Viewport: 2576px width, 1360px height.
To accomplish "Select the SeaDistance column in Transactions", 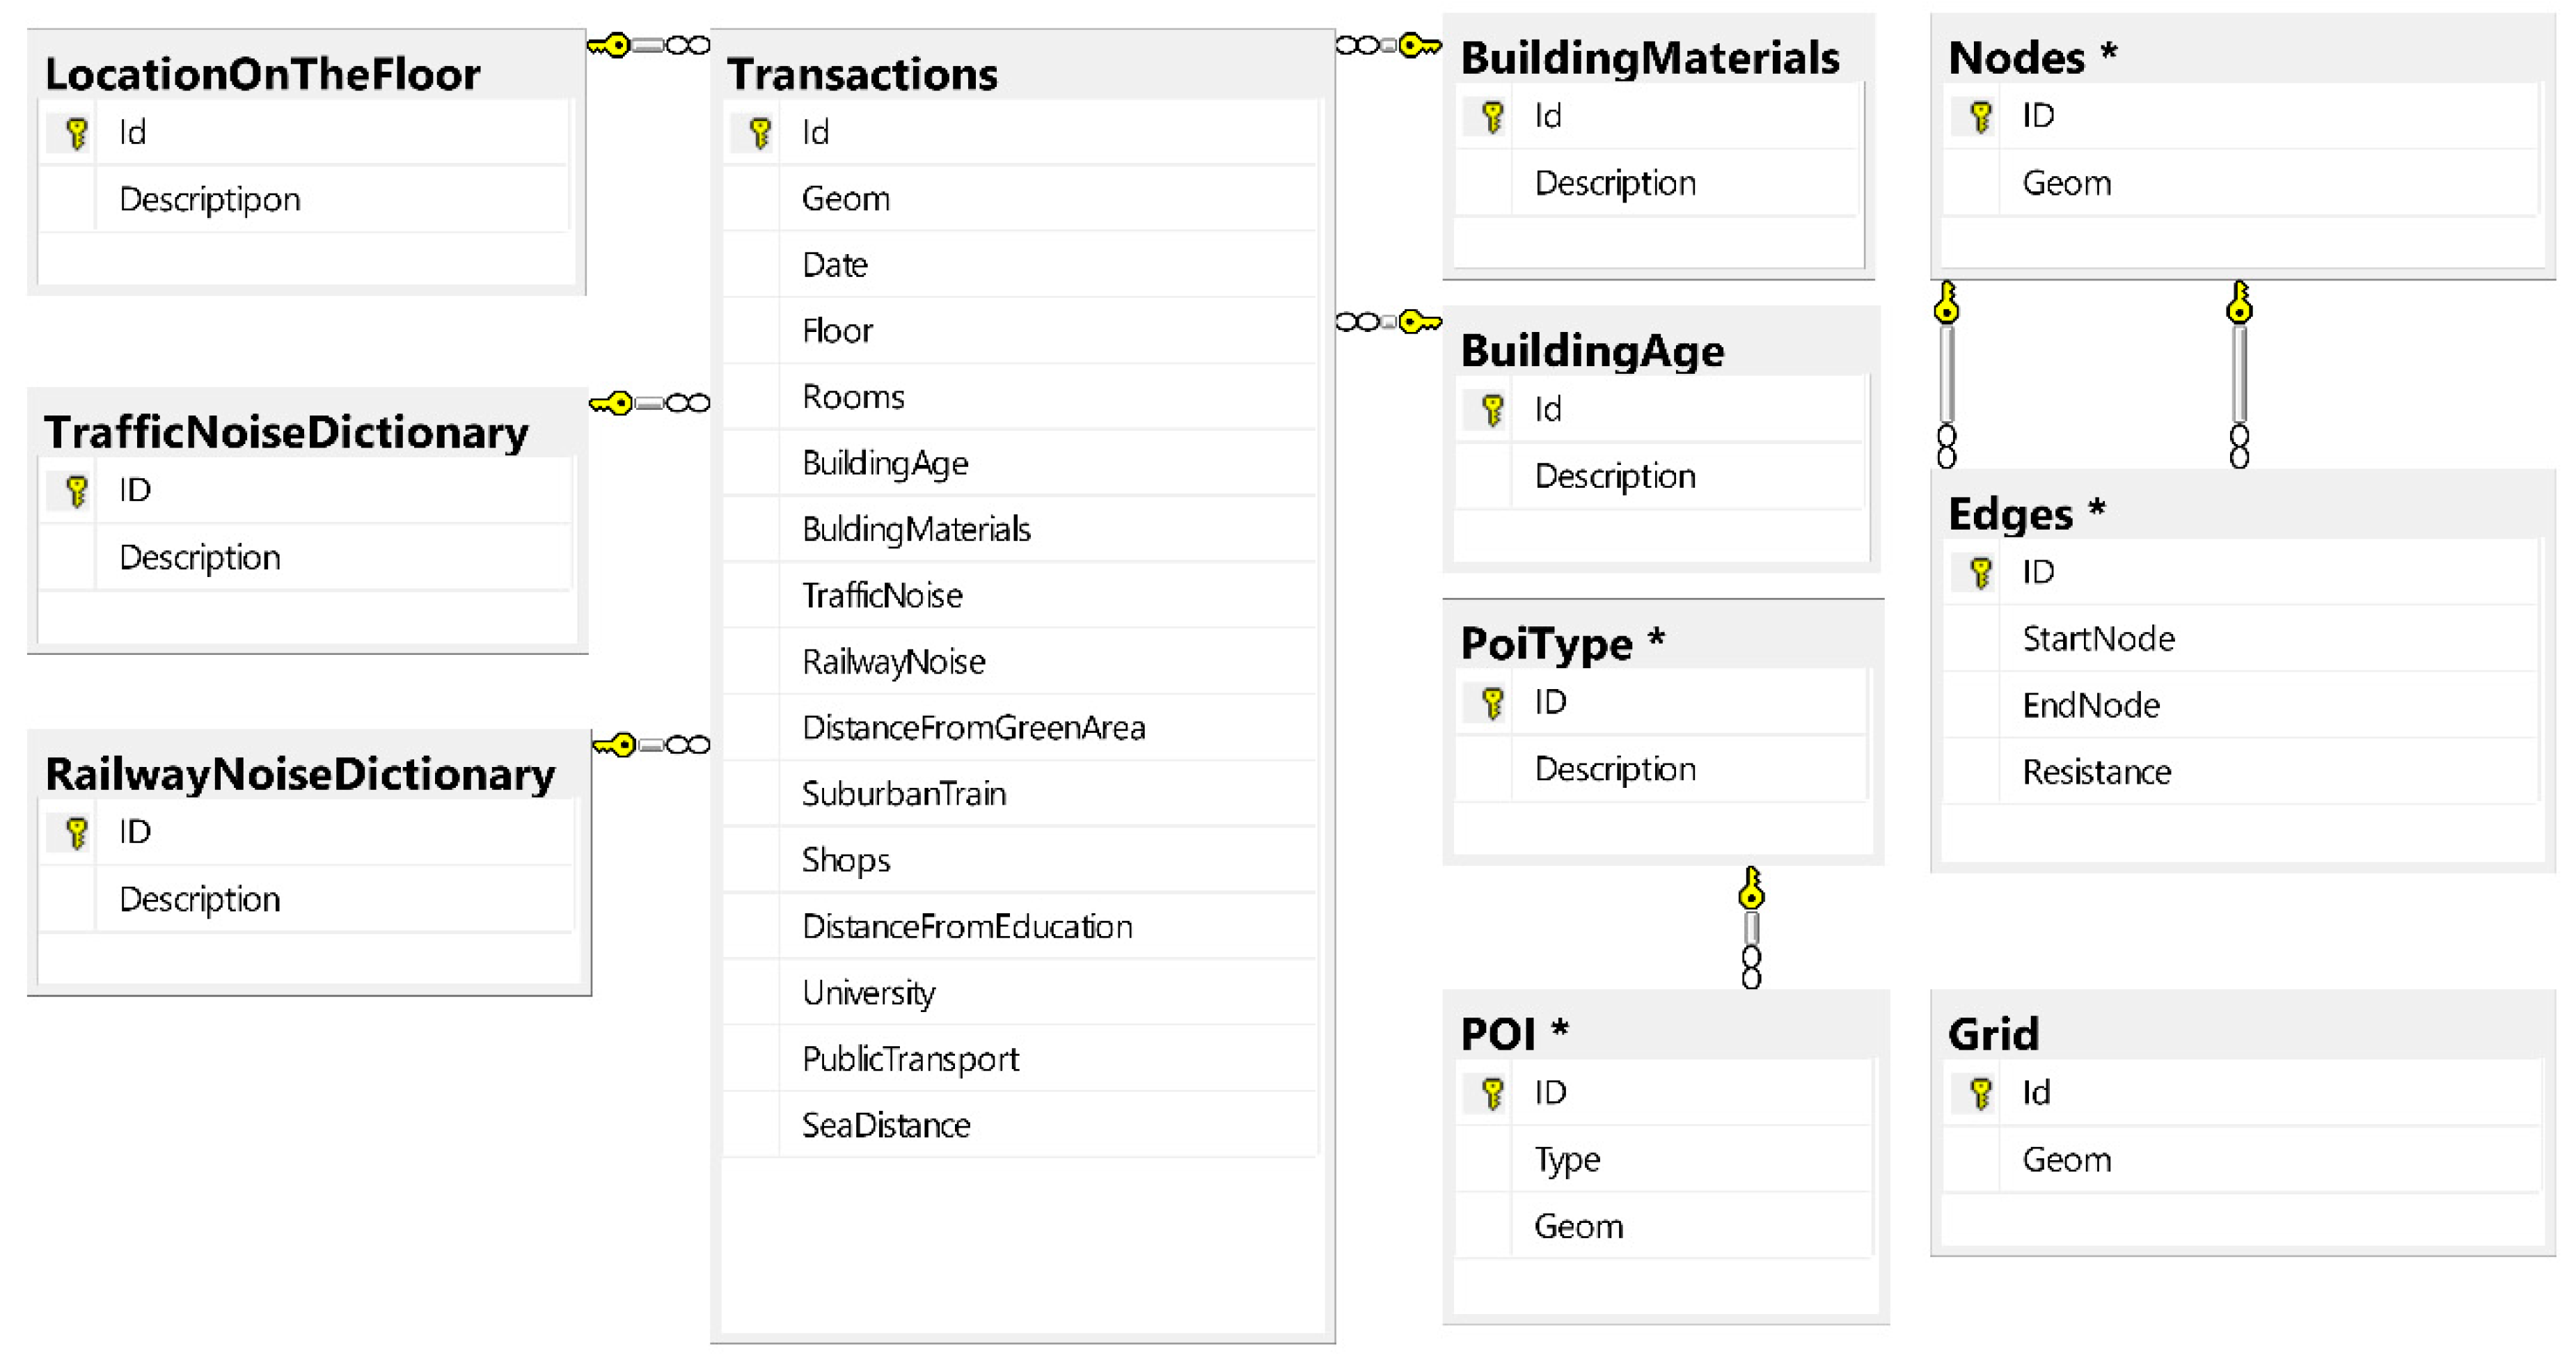I will tap(885, 1125).
